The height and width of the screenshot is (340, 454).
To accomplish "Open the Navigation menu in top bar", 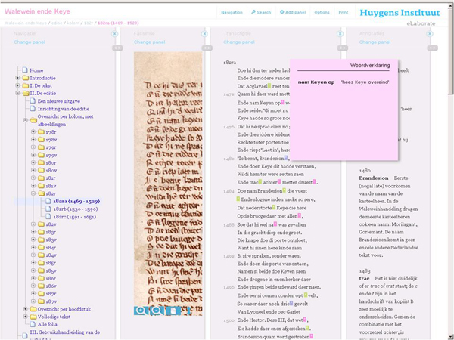I will point(232,13).
